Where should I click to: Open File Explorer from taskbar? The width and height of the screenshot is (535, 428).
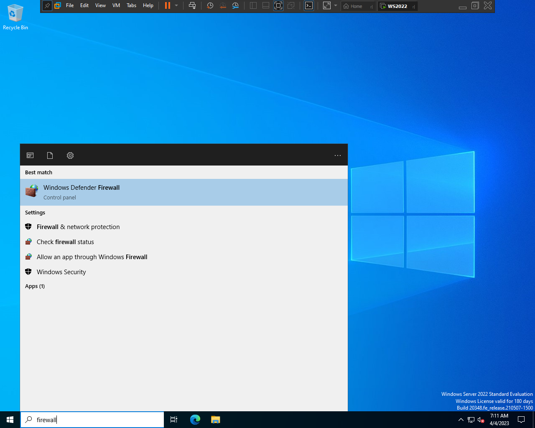(215, 420)
